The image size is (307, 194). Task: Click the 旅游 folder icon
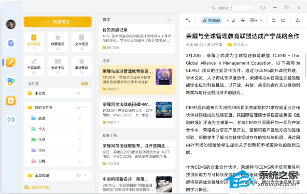[x=34, y=118]
